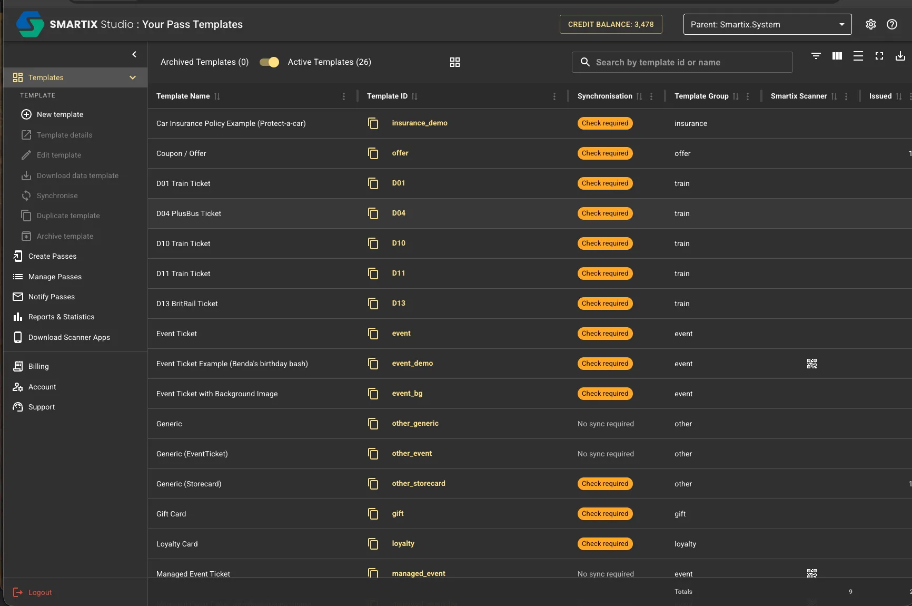The width and height of the screenshot is (912, 606).
Task: Open the insurance_demo template link
Action: [x=420, y=123]
